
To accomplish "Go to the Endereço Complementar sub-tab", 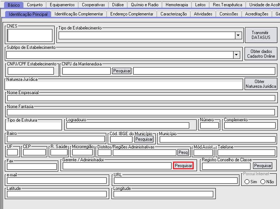I will click(x=132, y=14).
